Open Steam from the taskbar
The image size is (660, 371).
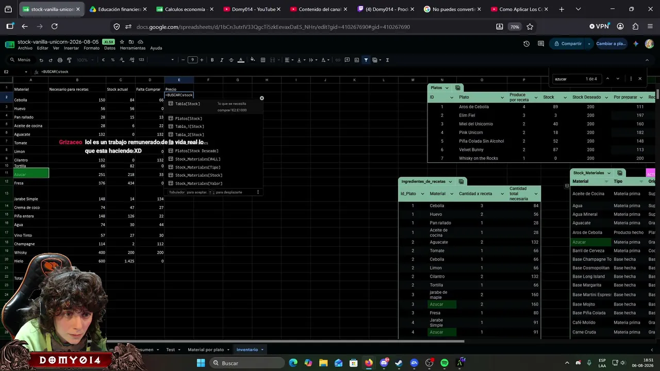click(399, 363)
